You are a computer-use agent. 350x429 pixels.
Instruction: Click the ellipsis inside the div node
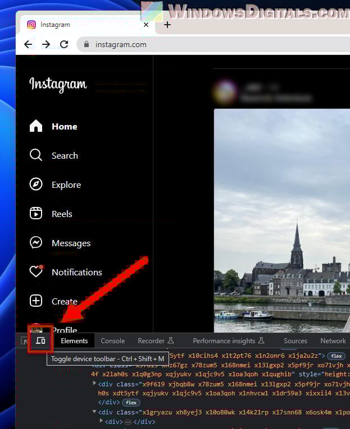click(x=128, y=422)
